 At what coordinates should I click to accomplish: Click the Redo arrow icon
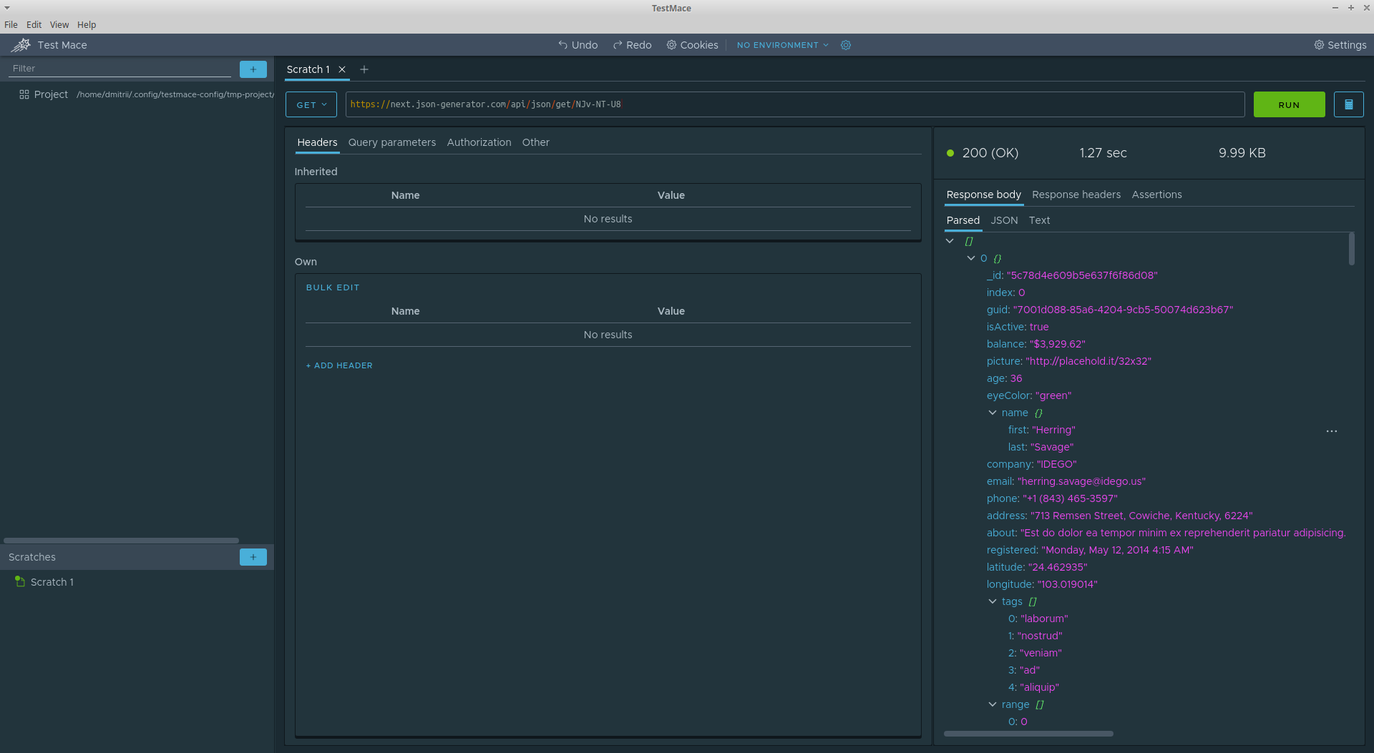[617, 44]
